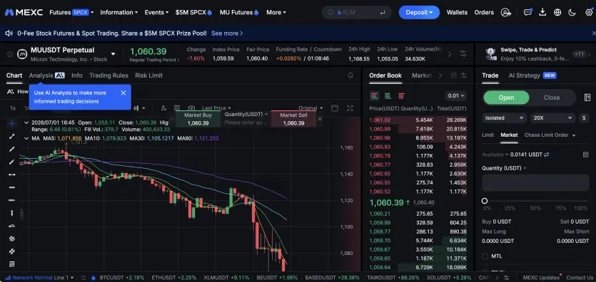Open the MUUSDT pair selector arrow
The height and width of the screenshot is (282, 596).
(x=113, y=54)
